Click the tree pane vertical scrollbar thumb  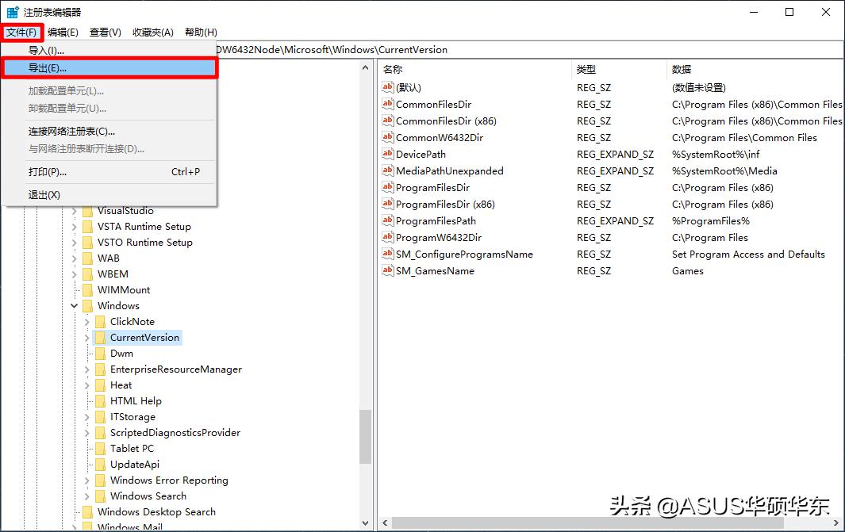365,436
